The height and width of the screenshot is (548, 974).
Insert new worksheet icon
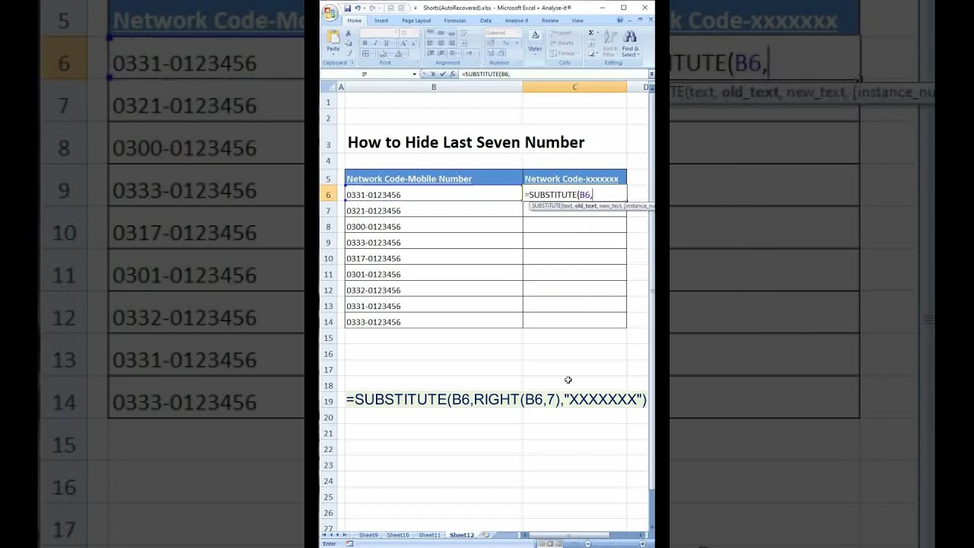[485, 535]
